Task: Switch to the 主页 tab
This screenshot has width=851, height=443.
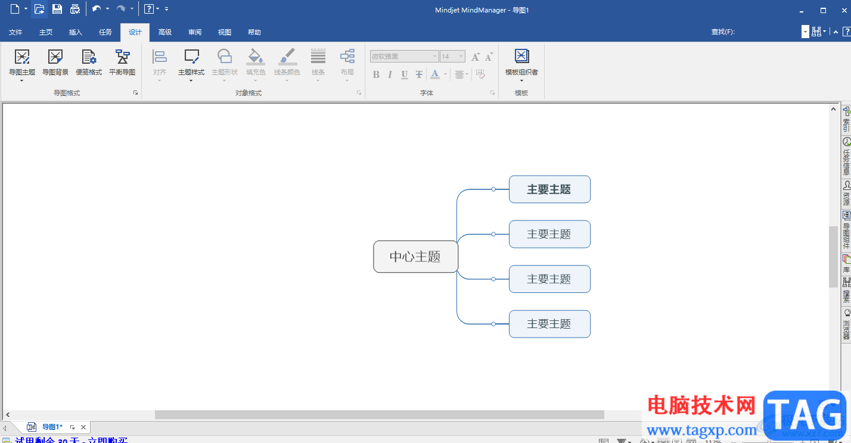Action: coord(46,32)
